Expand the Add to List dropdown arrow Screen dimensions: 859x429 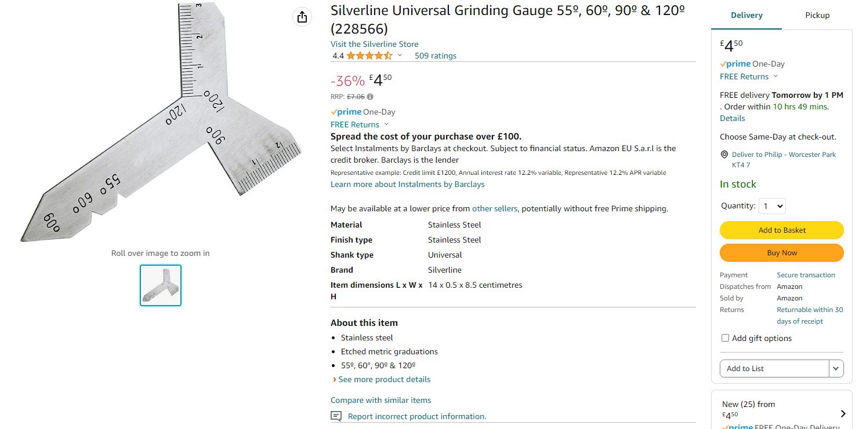(x=836, y=369)
